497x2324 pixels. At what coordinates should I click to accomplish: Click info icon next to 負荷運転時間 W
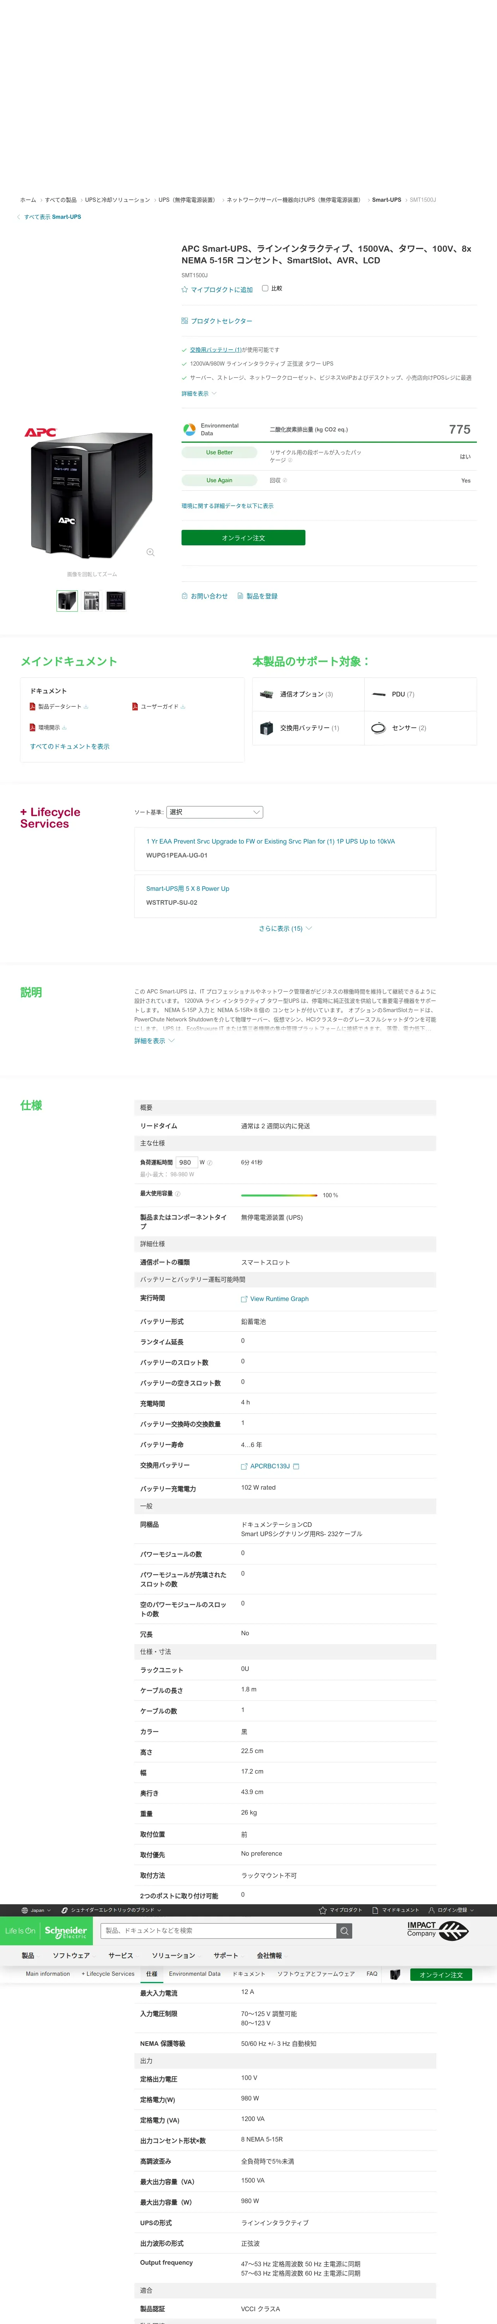pos(210,1162)
